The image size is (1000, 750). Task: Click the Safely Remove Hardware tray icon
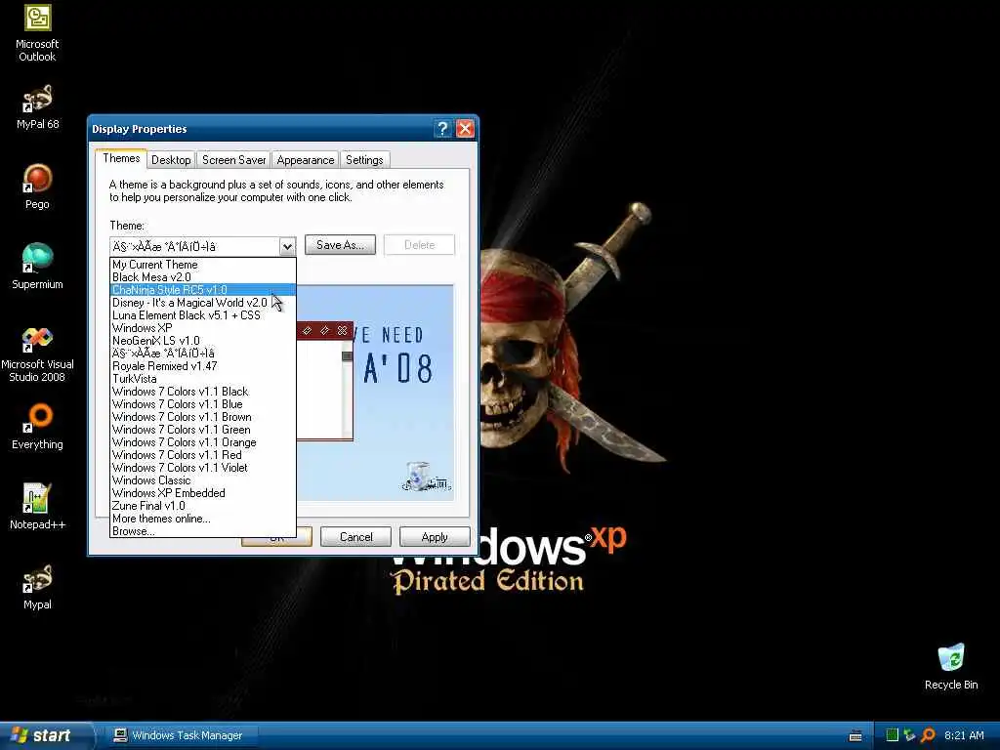click(x=909, y=735)
